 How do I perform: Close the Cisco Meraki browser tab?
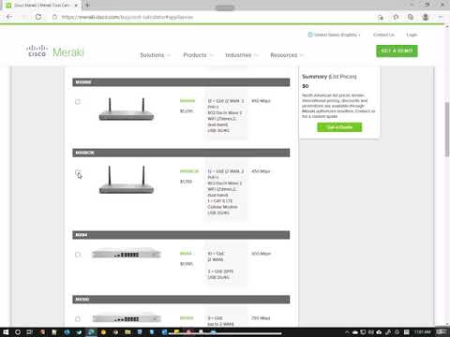[x=76, y=5]
